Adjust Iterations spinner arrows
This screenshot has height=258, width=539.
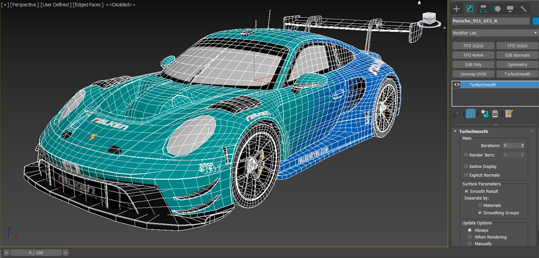(x=522, y=145)
